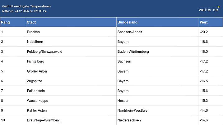Select the Wert column header
The height and width of the screenshot is (125, 223).
(x=204, y=22)
